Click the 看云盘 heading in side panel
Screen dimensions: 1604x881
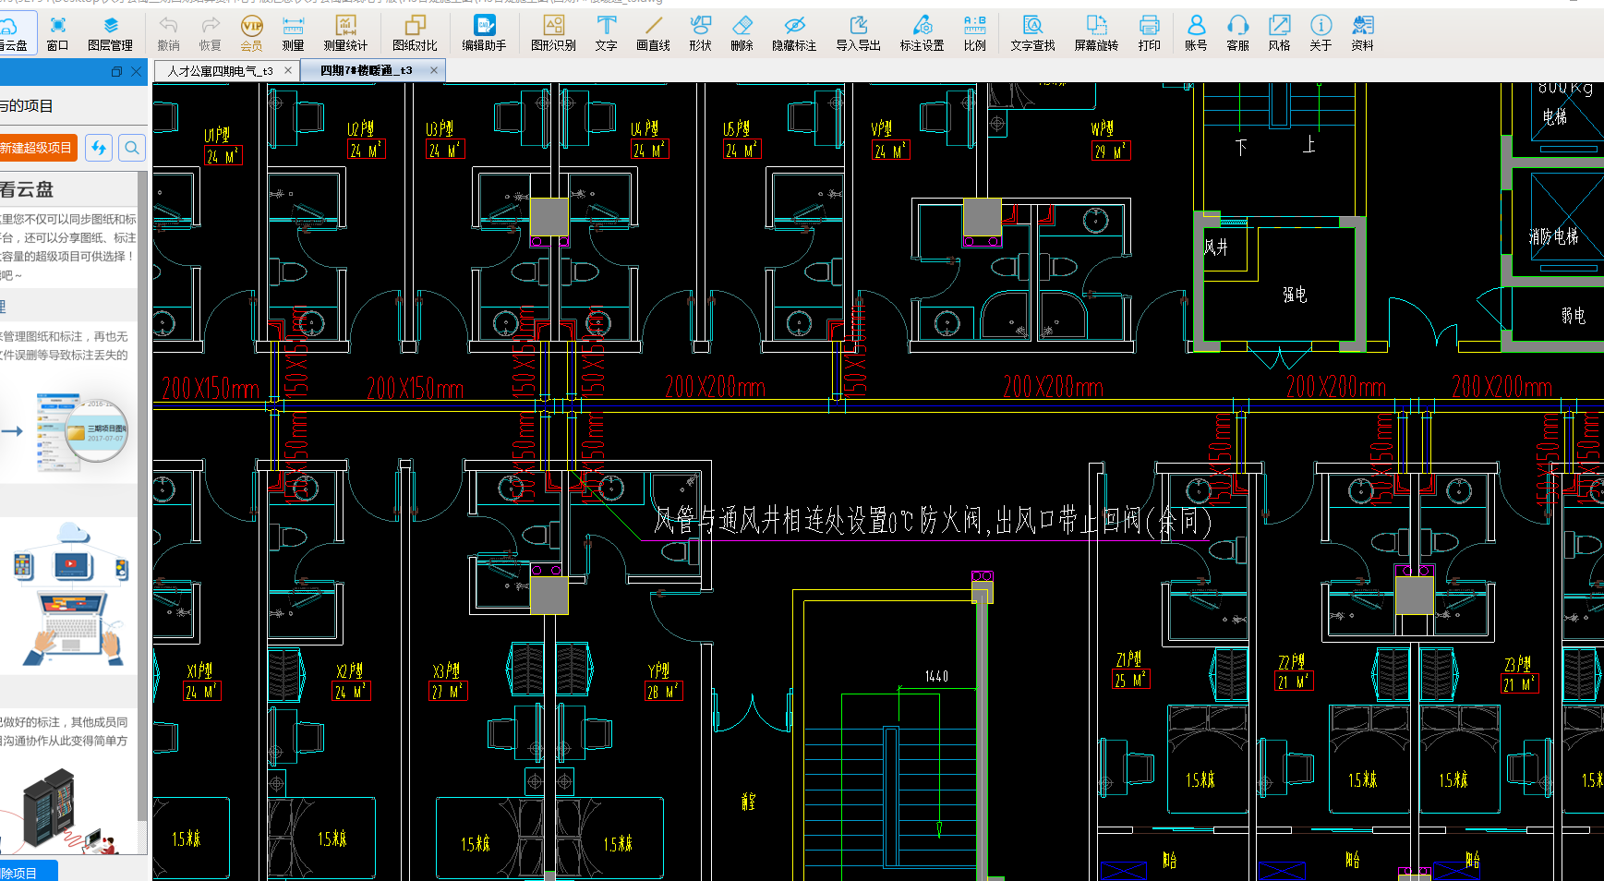[27, 189]
